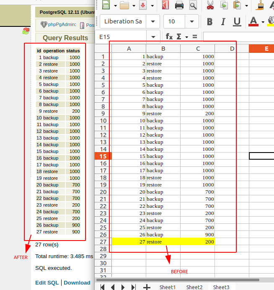274x290 pixels.
Task: Select row header 15 in the spreadsheet
Action: (x=103, y=156)
